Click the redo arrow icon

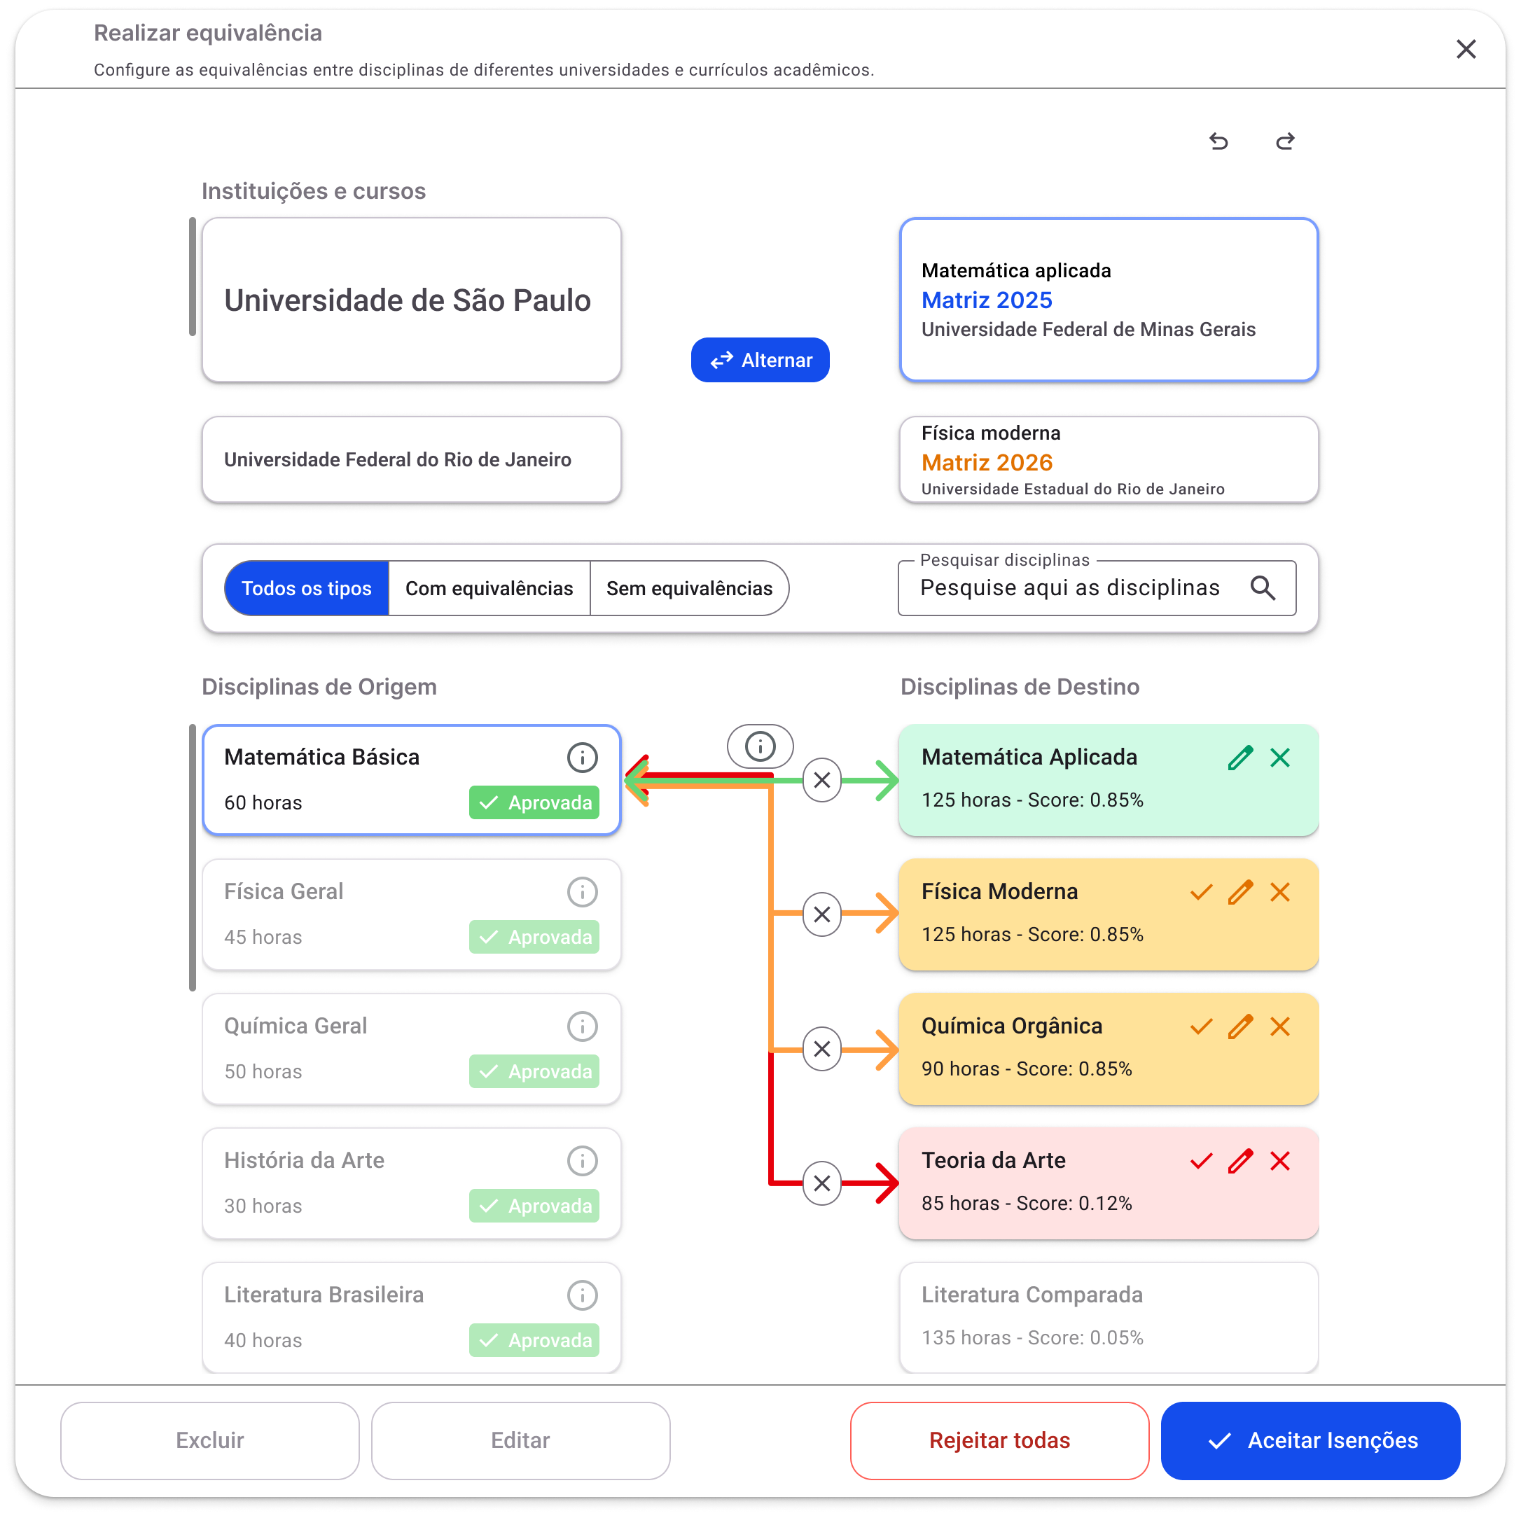[1285, 141]
